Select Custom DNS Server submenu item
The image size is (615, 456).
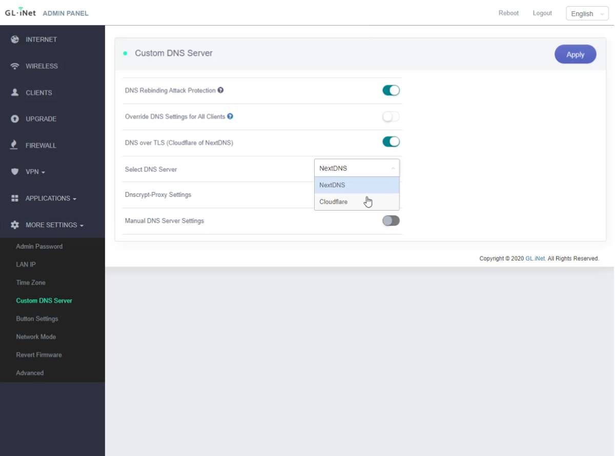44,301
